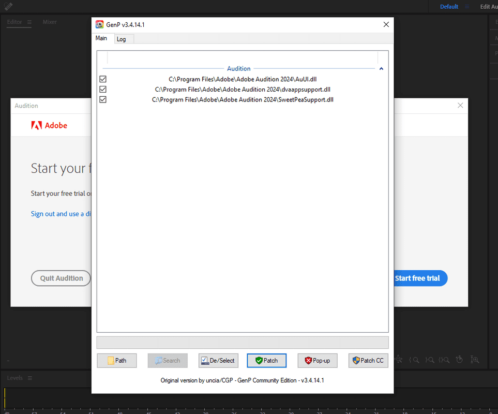The image size is (498, 414).
Task: Click the Sign out and use link
Action: click(61, 214)
